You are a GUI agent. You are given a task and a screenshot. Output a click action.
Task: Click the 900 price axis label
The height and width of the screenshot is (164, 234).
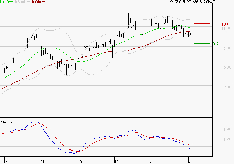pyautogui.click(x=227, y=48)
